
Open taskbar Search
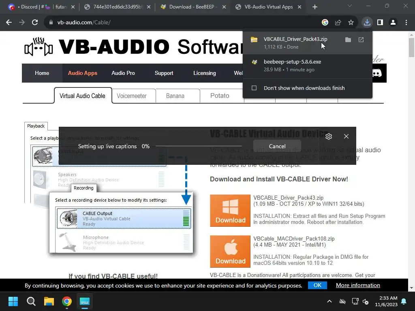pos(31,301)
